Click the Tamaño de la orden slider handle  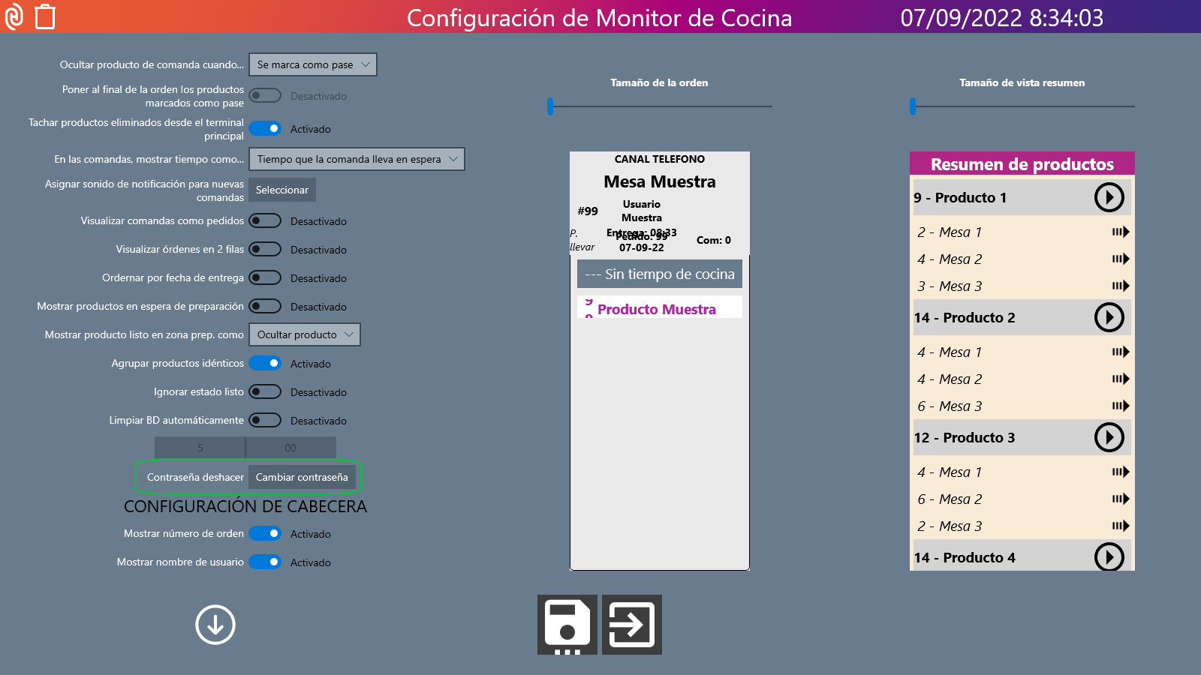coord(550,106)
